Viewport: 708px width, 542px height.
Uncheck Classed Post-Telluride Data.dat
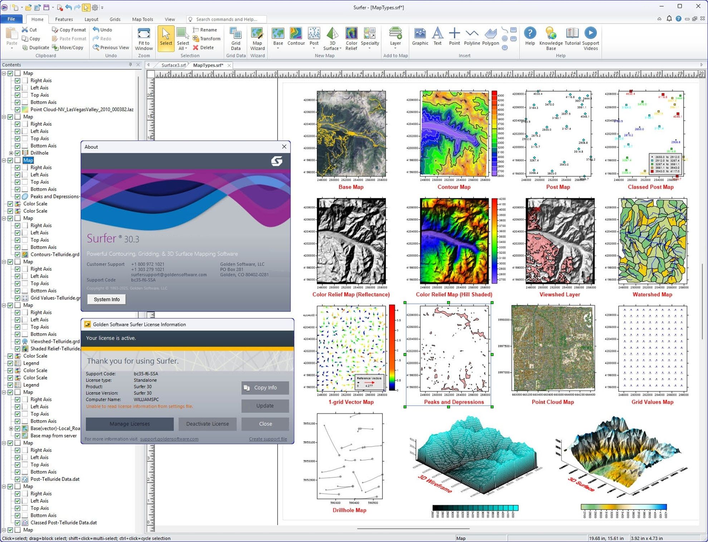17,522
